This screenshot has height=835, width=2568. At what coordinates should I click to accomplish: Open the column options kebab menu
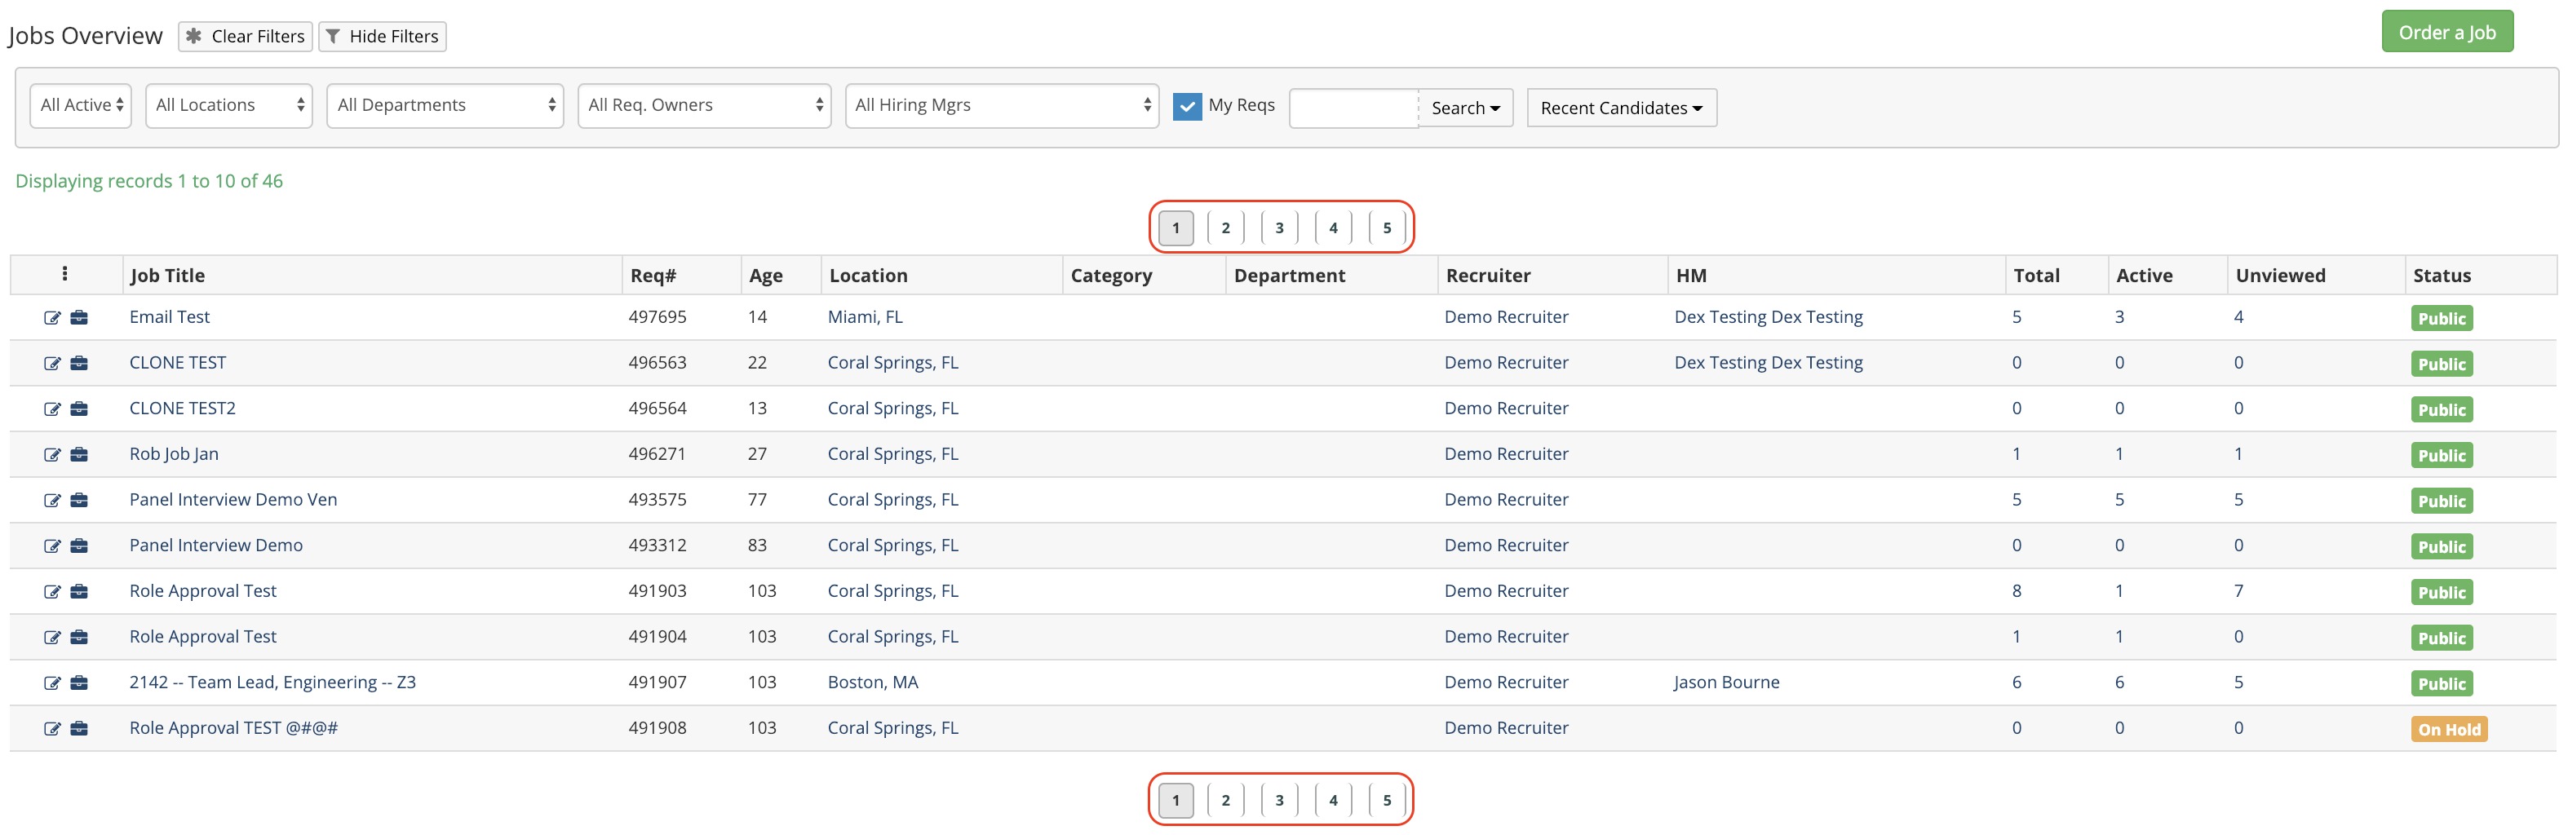click(x=64, y=274)
